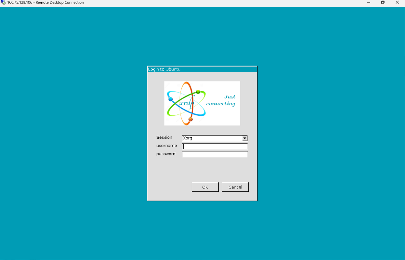Open the Session dropdown arrow
This screenshot has height=260, width=405.
245,138
